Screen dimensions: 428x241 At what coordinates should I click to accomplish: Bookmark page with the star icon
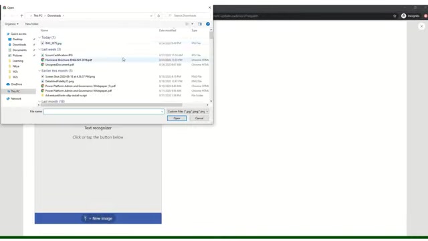coord(395,16)
